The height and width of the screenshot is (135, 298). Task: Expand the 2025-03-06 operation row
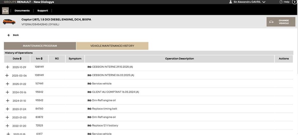click(x=7, y=75)
